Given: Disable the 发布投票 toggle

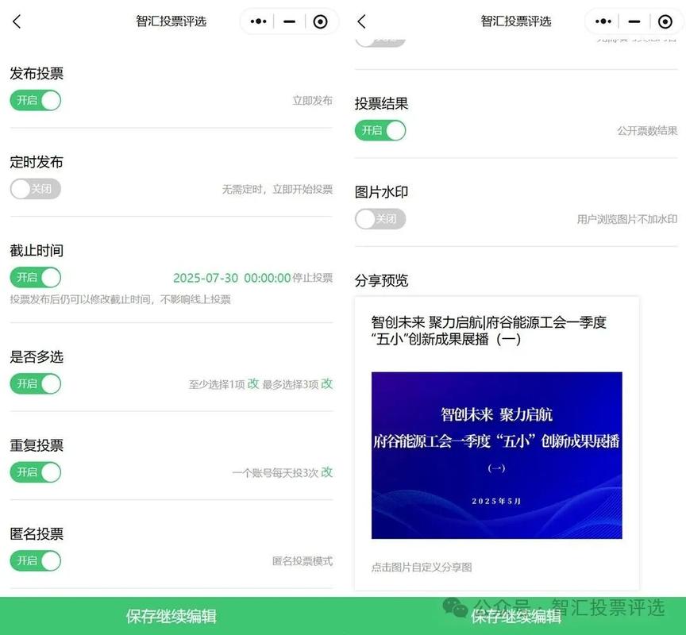Looking at the screenshot, I should (x=34, y=100).
